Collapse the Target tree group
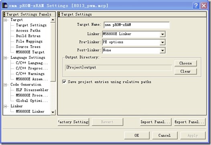Screen dimensions: 211x145 [5, 20]
